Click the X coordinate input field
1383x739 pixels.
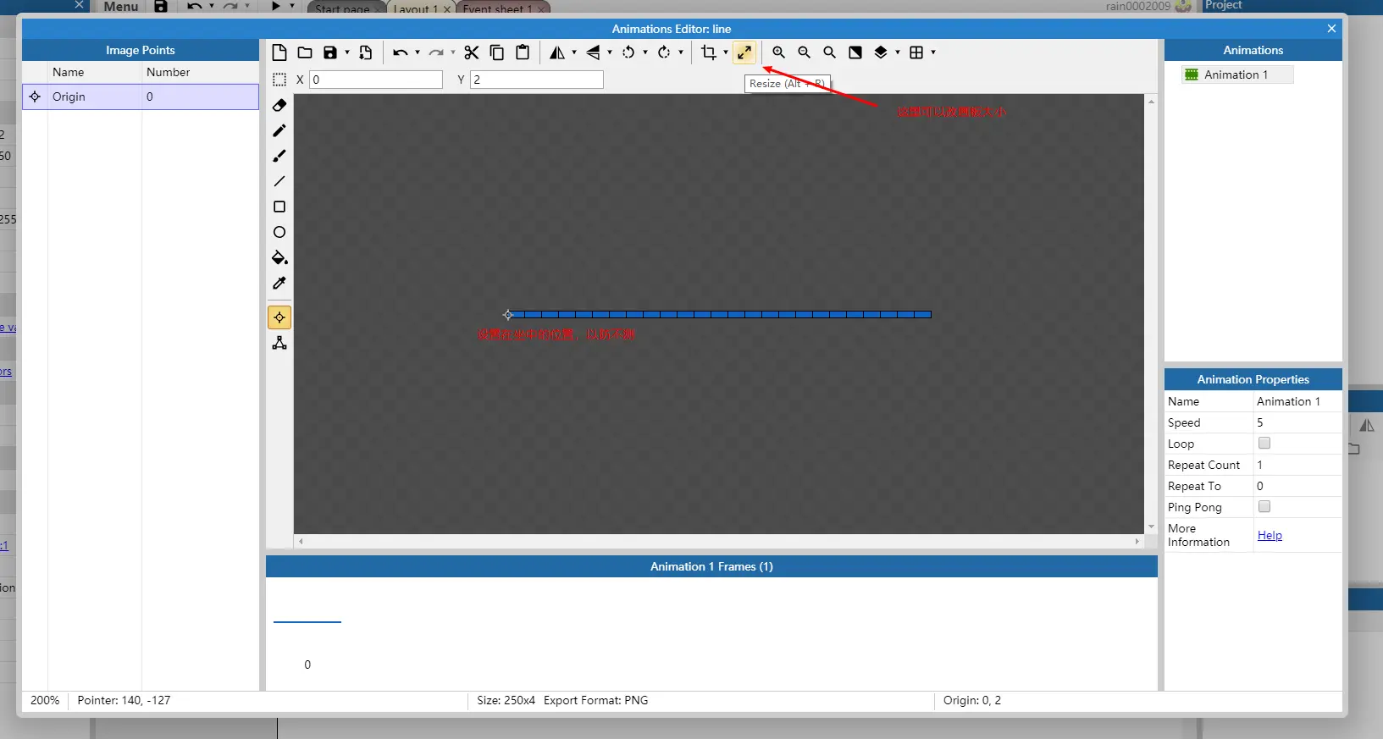pos(376,80)
